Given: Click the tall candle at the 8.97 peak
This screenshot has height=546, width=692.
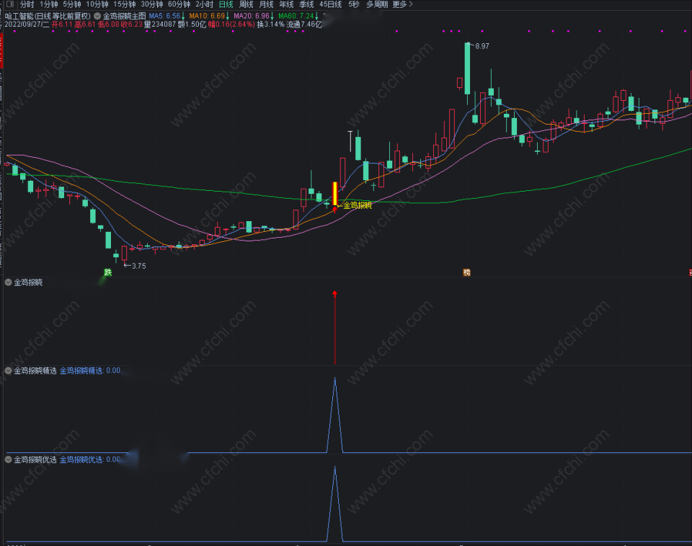Looking at the screenshot, I should pos(467,68).
